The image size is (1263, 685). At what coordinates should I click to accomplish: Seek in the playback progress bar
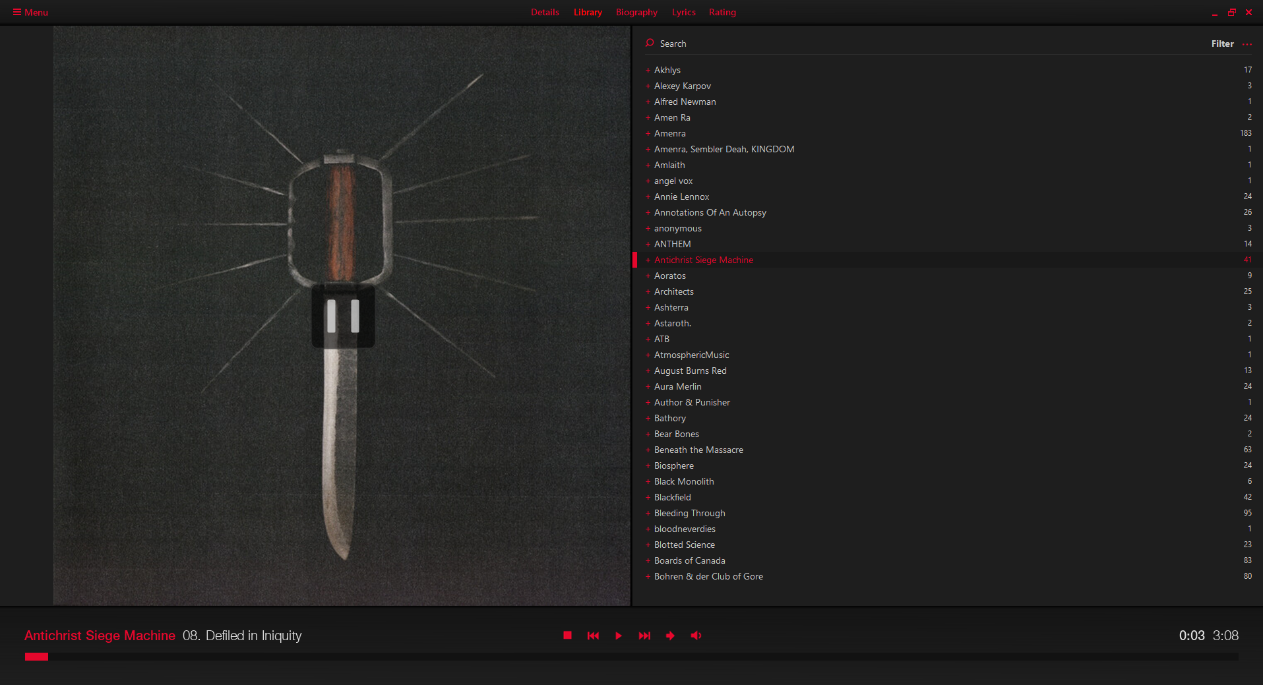[631, 657]
